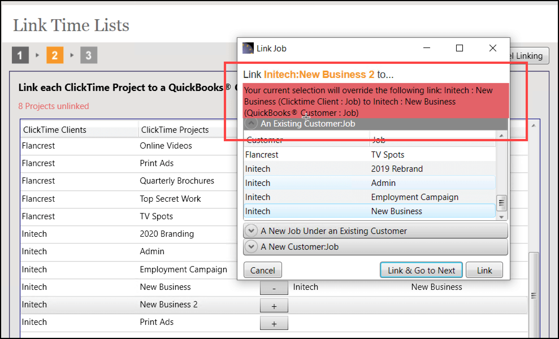
Task: Click the job list scroll down arrow
Action: 502,217
